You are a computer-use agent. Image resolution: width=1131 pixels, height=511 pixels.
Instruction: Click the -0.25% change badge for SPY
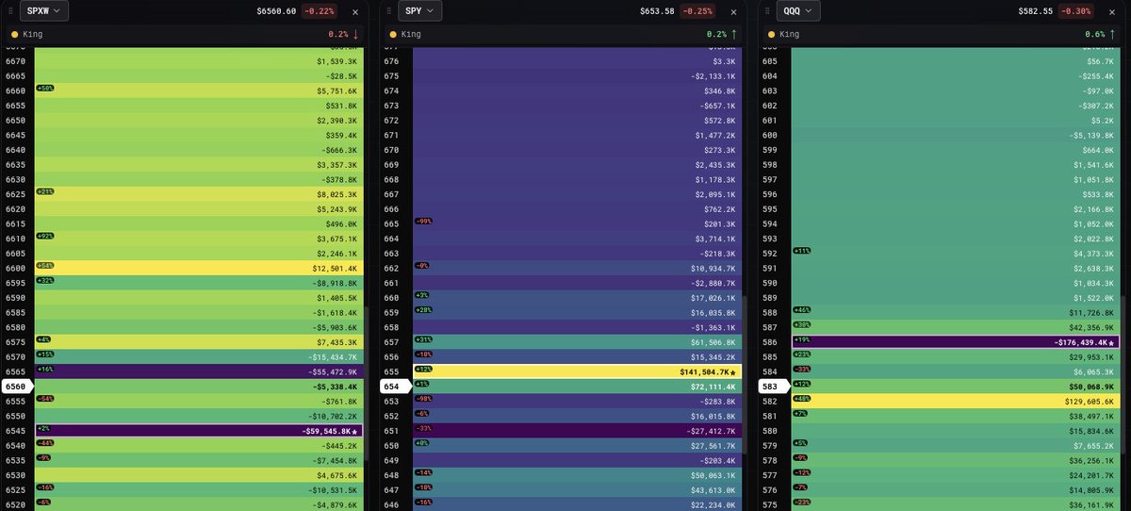pyautogui.click(x=697, y=11)
